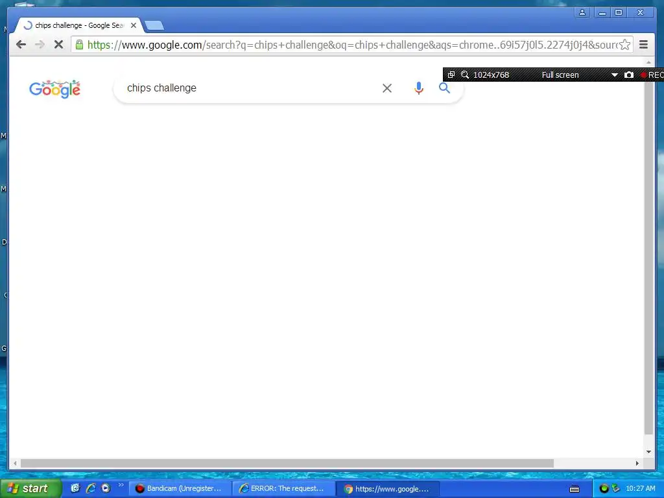Click Show Desktop quick launch icon
Image resolution: width=664 pixels, height=498 pixels.
[x=75, y=488]
